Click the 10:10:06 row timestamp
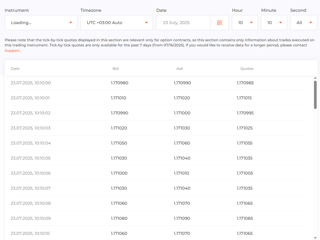The width and height of the screenshot is (320, 240). click(31, 173)
